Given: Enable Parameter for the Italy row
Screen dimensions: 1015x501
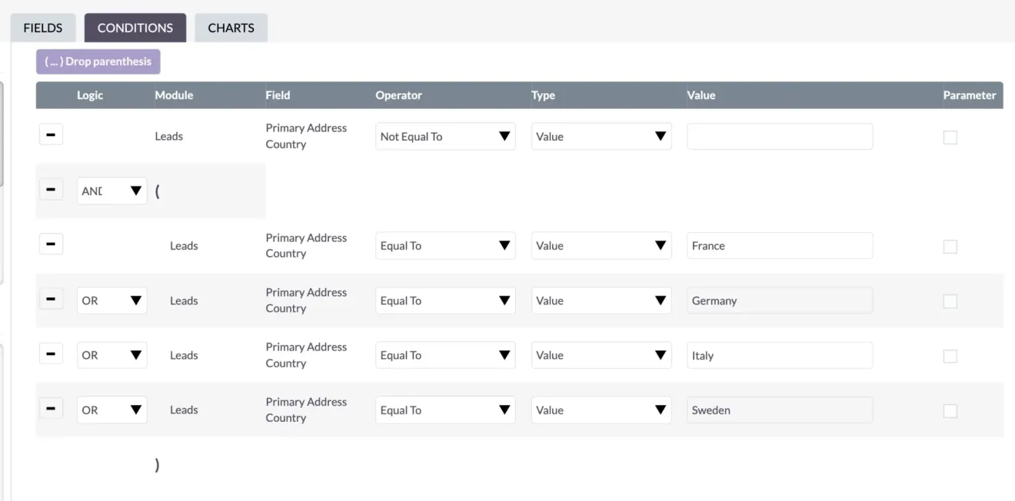Looking at the screenshot, I should pos(950,355).
